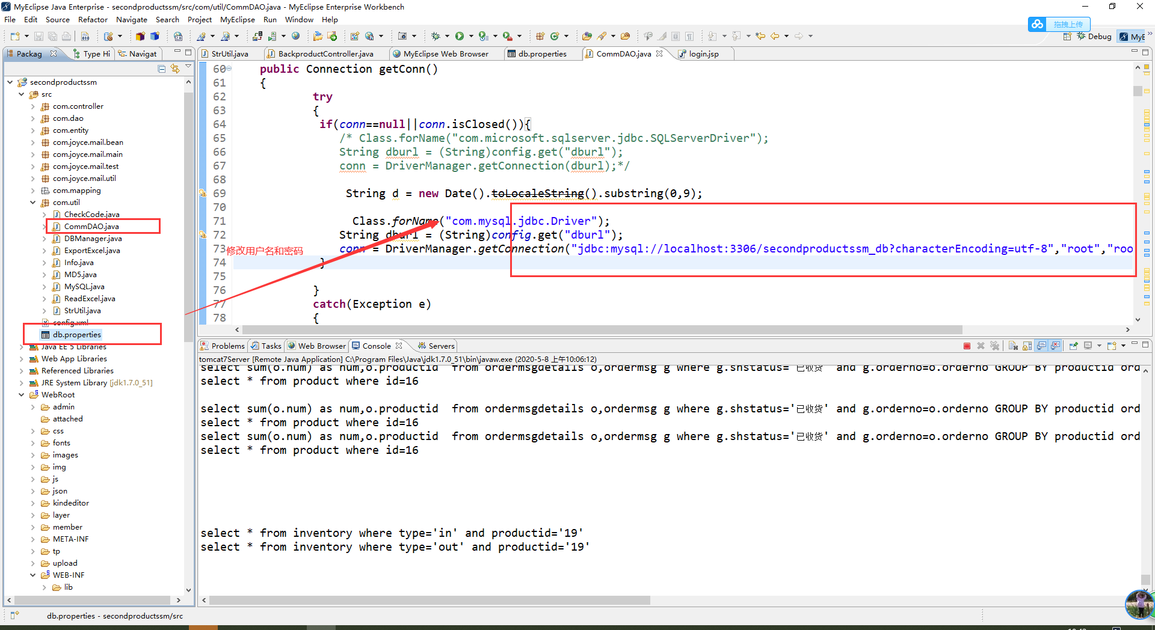The width and height of the screenshot is (1155, 630).
Task: Click the Save icon in toolbar
Action: [x=38, y=36]
